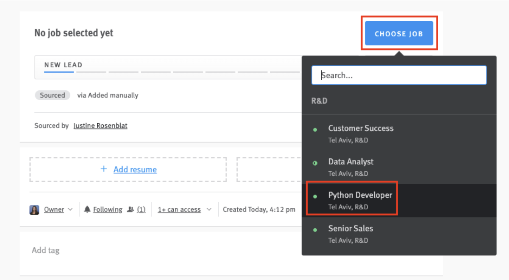Click the 'via Added manually' text
509x280 pixels.
click(x=108, y=95)
